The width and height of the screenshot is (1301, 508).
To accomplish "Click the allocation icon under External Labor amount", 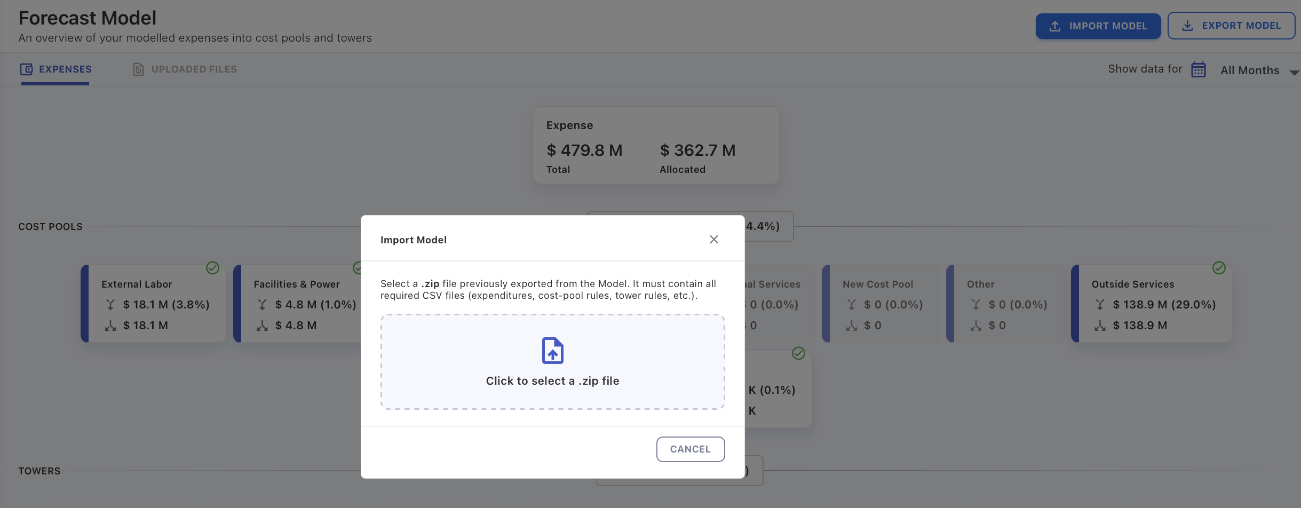I will 110,326.
